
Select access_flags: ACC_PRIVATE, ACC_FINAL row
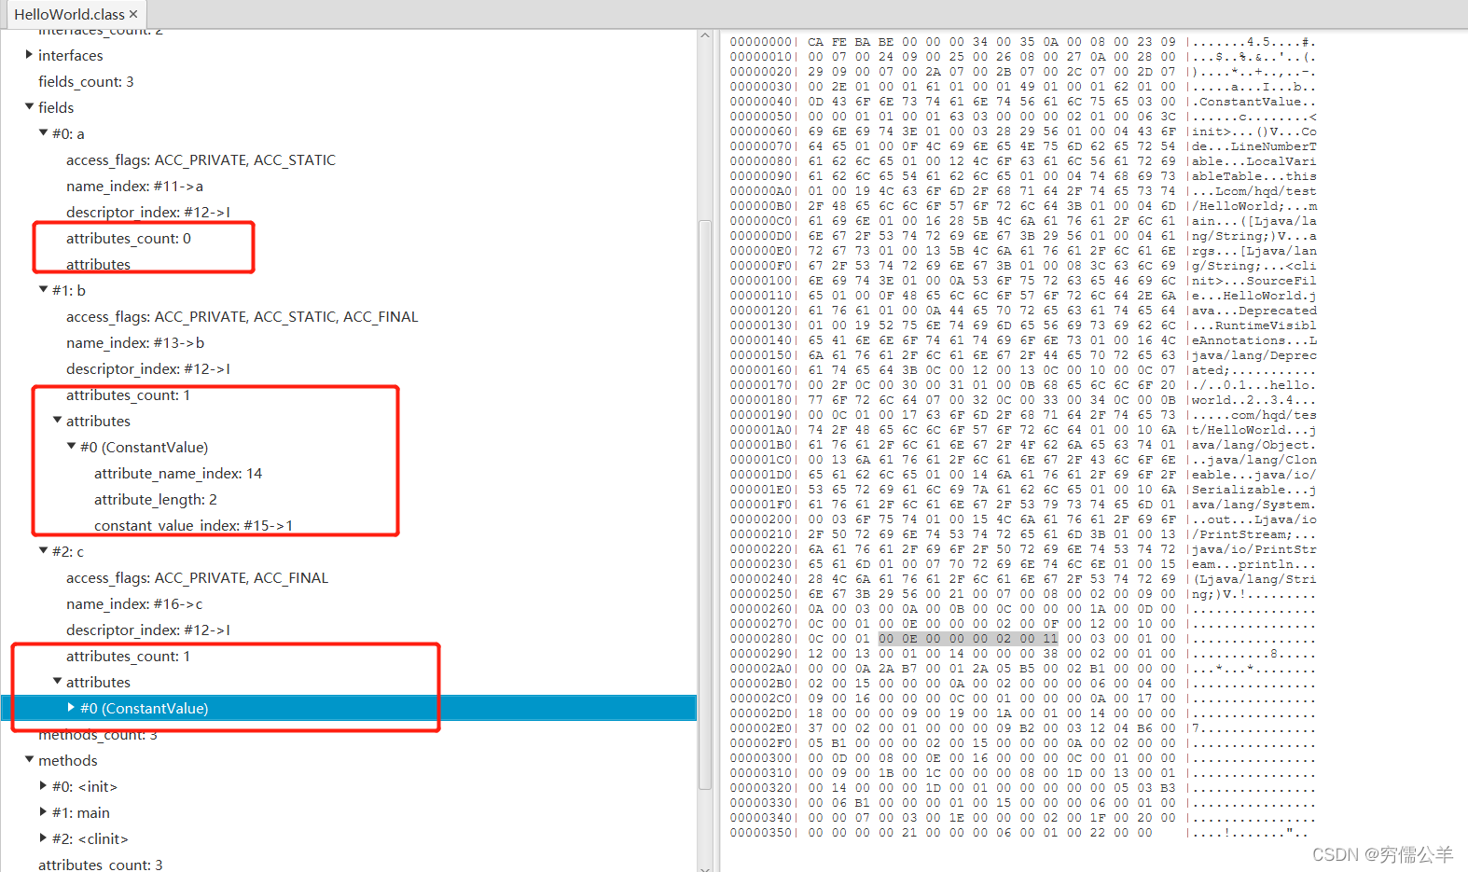pos(197,577)
